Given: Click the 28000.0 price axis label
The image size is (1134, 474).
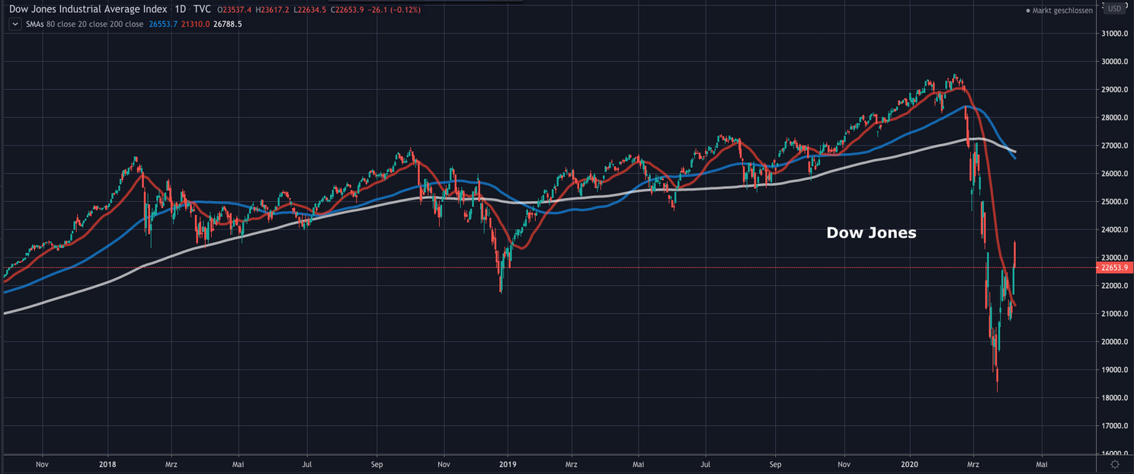Looking at the screenshot, I should [1113, 118].
